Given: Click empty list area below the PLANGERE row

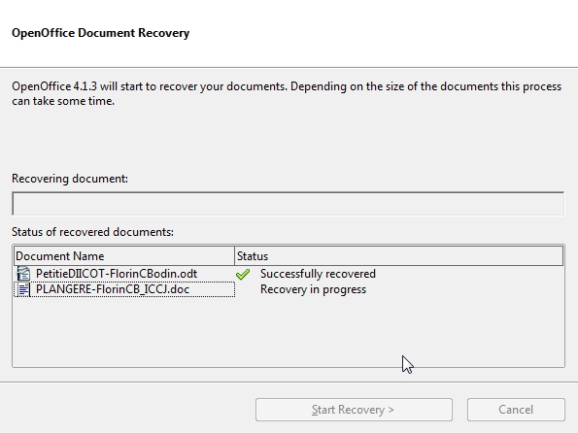Looking at the screenshot, I should 289,332.
